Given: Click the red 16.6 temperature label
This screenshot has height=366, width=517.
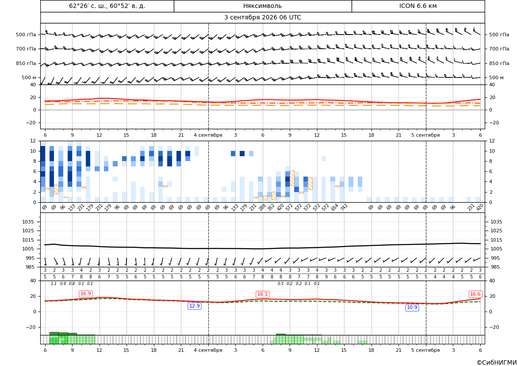Looking at the screenshot, I should coord(475,294).
